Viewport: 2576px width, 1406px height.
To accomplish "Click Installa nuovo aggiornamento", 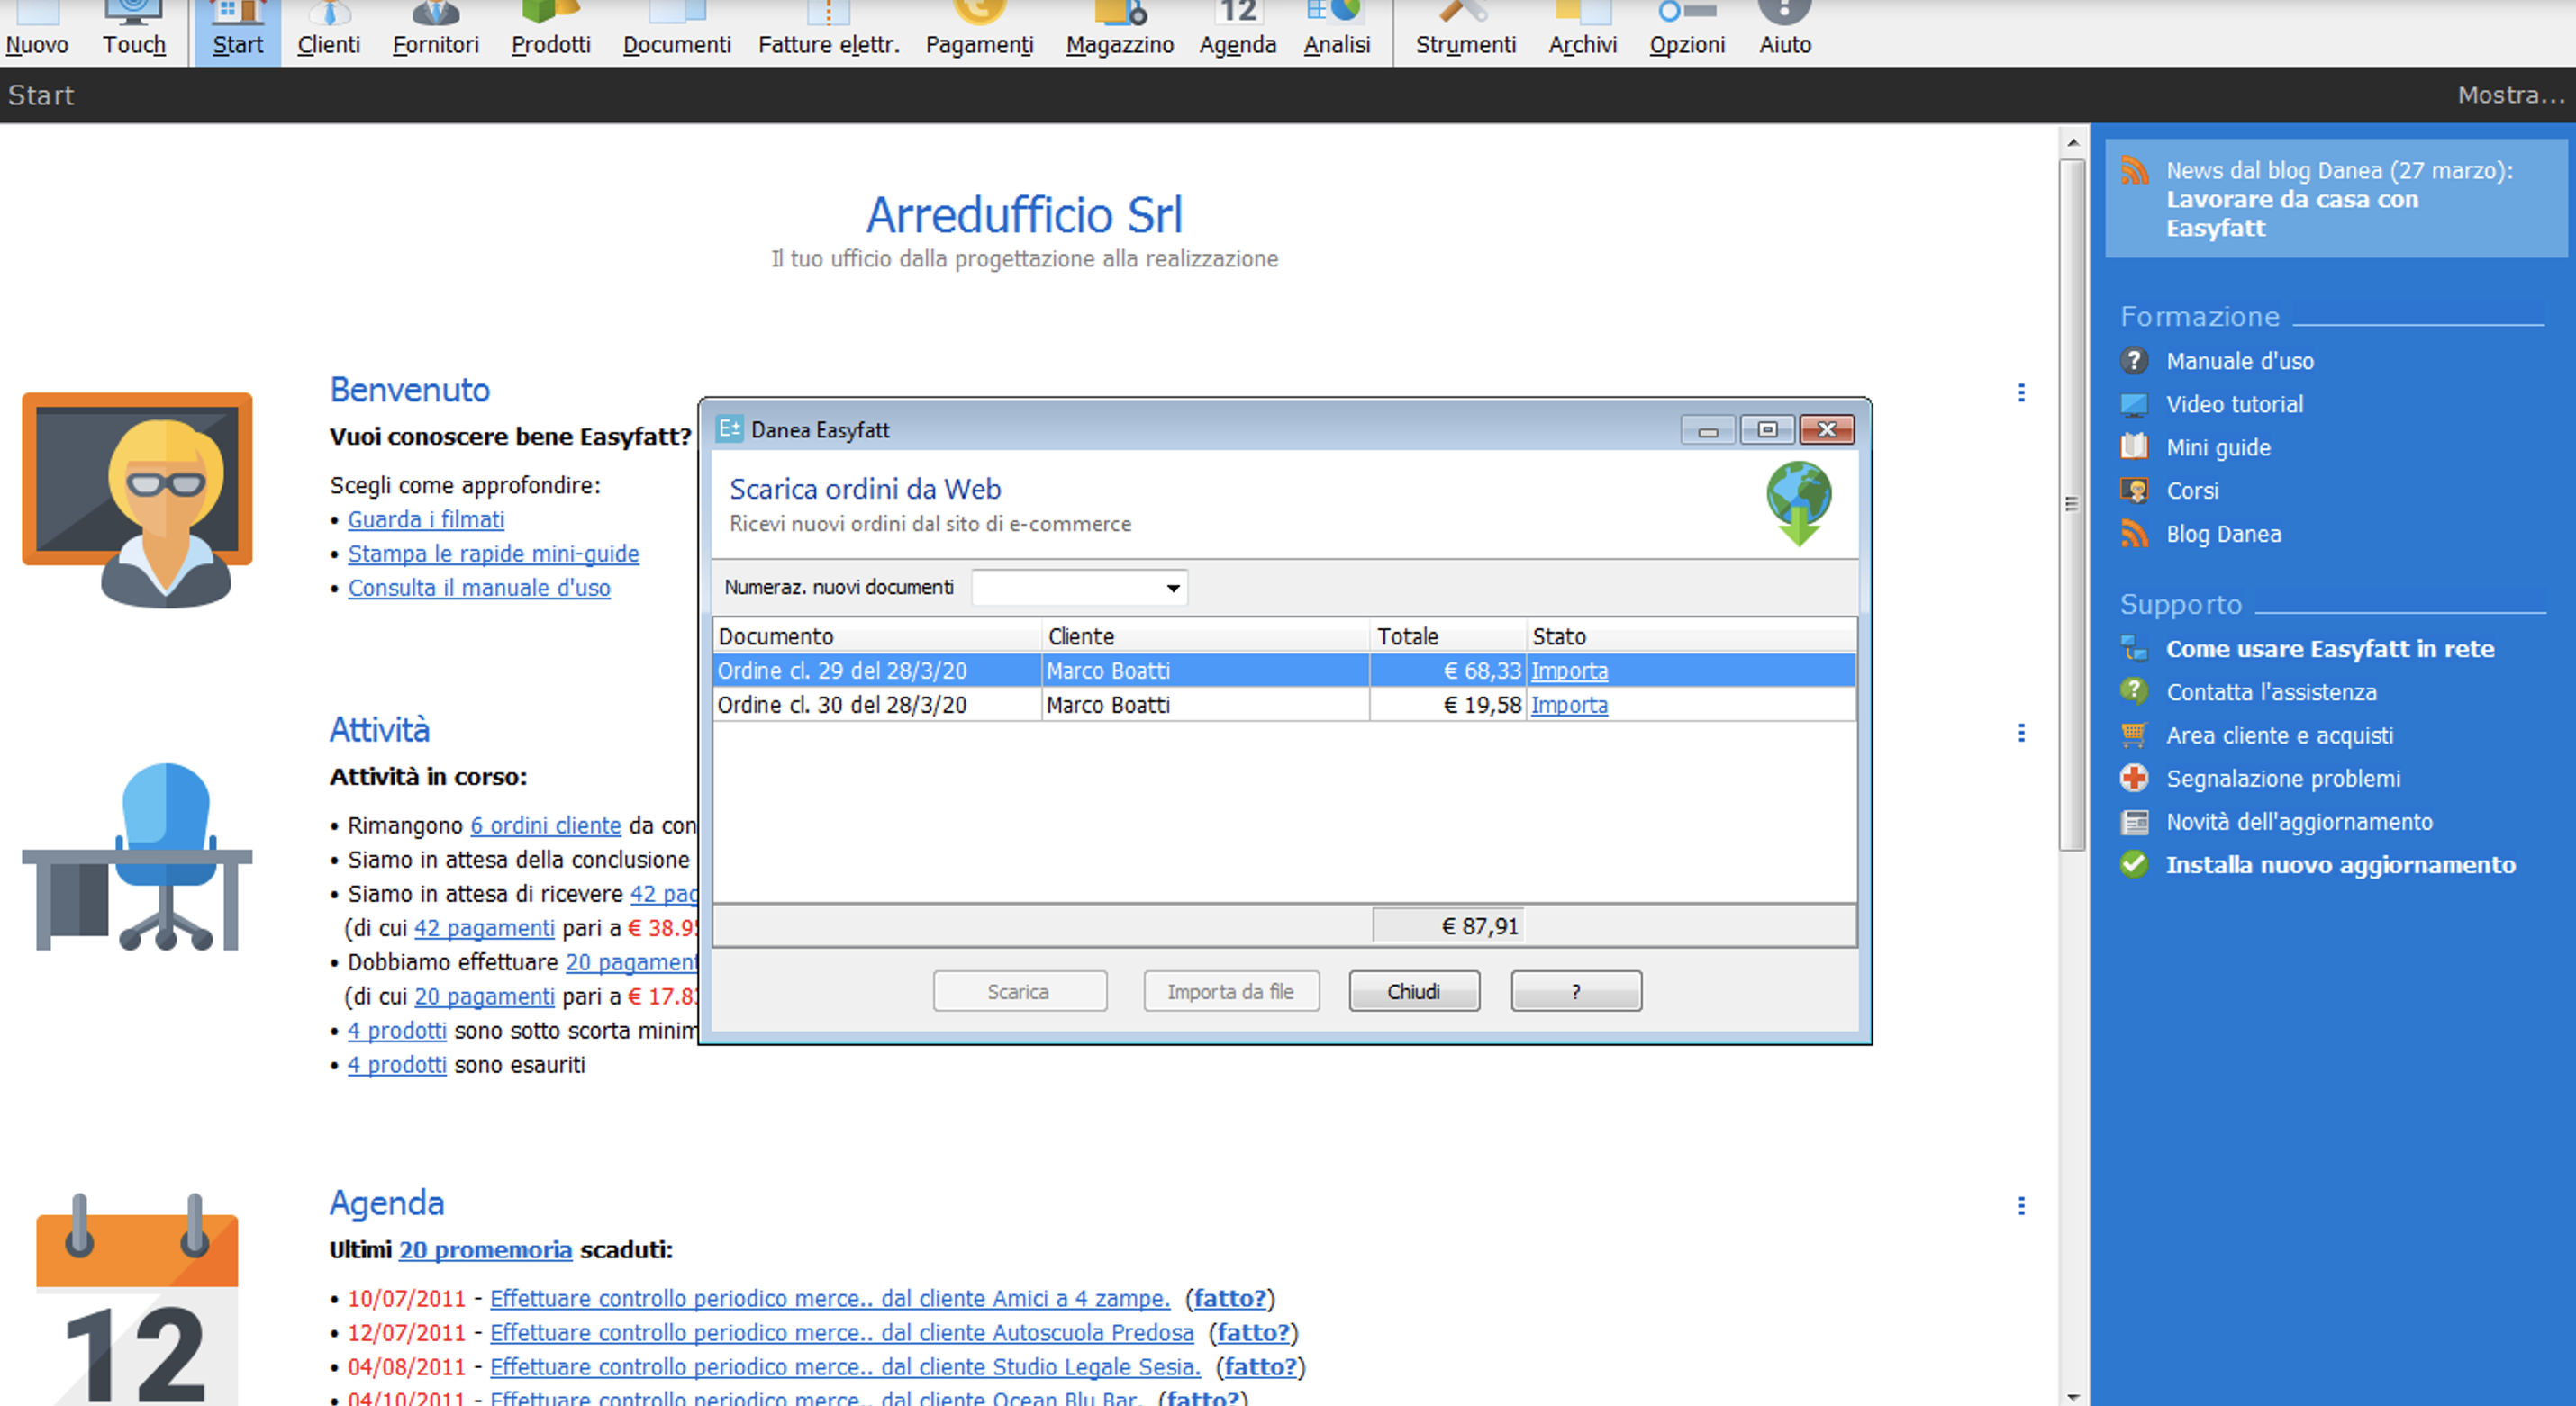I will tap(2340, 864).
